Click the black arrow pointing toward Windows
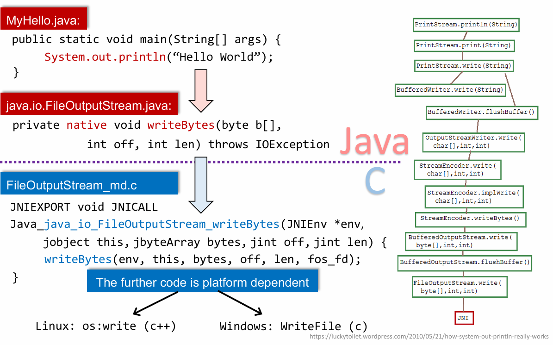 tap(241, 304)
